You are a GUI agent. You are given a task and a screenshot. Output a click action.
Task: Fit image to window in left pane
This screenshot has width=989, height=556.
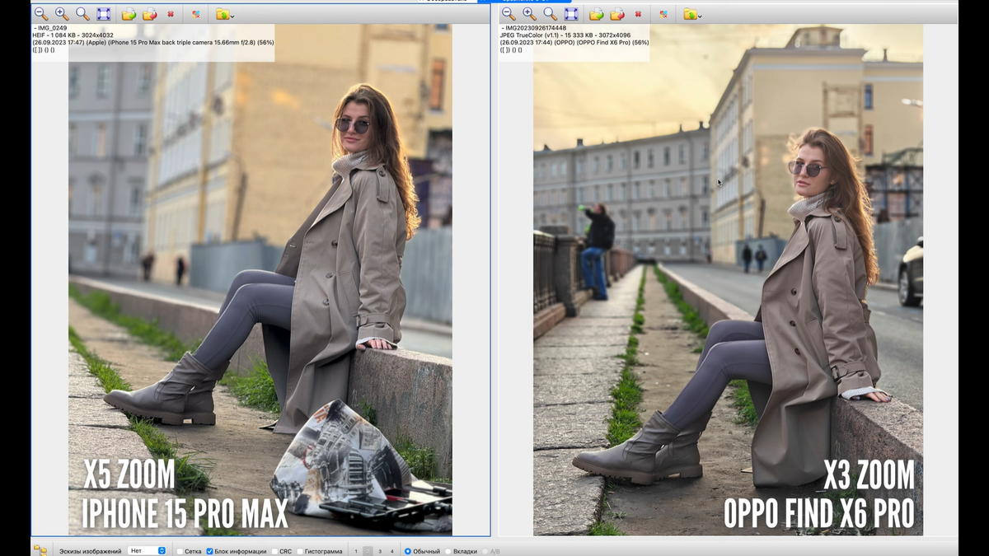(x=103, y=14)
